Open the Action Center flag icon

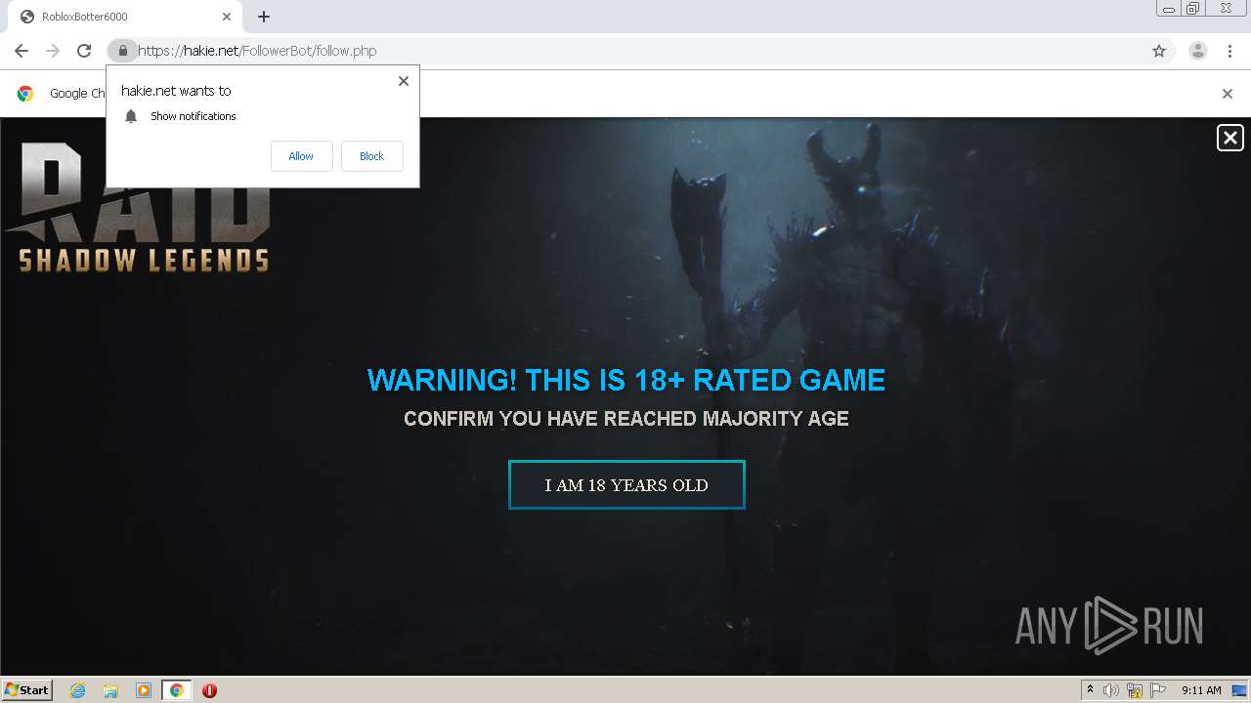[x=1158, y=690]
